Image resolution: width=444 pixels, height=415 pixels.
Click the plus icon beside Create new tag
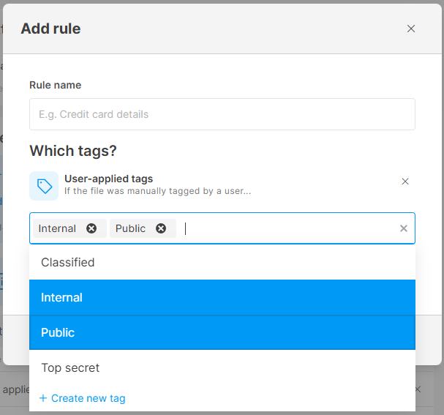click(43, 398)
